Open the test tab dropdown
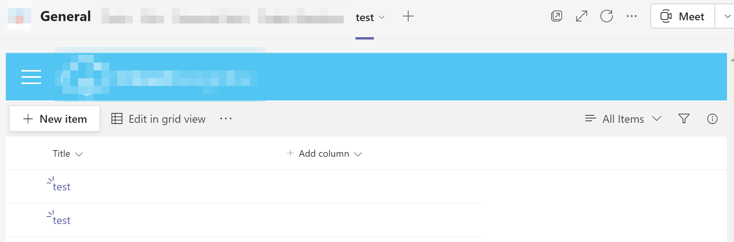Viewport: 734px width, 242px height. (x=382, y=17)
